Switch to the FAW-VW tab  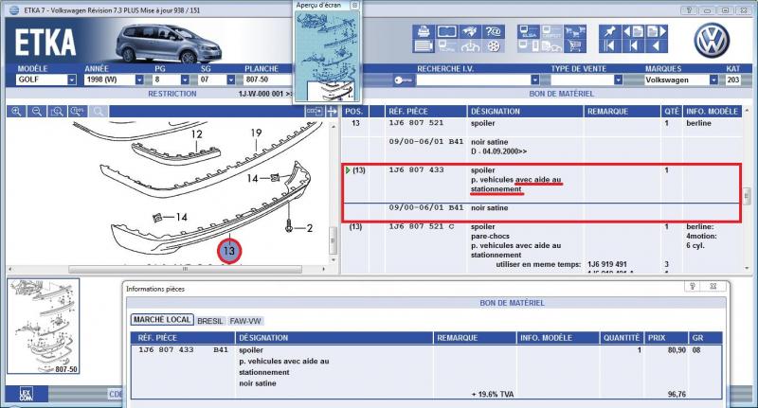click(x=245, y=321)
